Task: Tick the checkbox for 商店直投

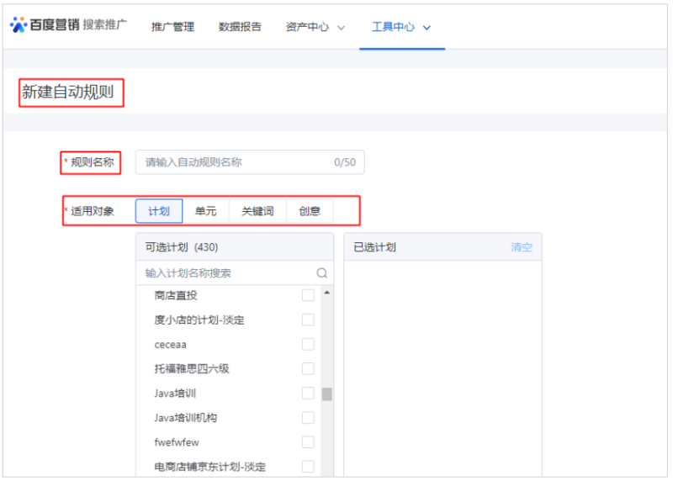Action: coord(308,295)
